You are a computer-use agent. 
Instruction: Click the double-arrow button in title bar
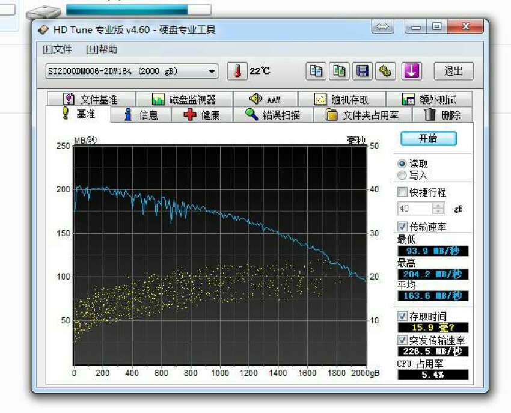click(x=382, y=26)
